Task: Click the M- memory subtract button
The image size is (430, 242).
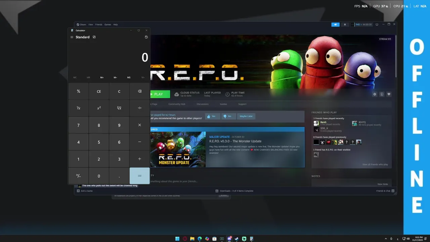Action: [x=115, y=78]
